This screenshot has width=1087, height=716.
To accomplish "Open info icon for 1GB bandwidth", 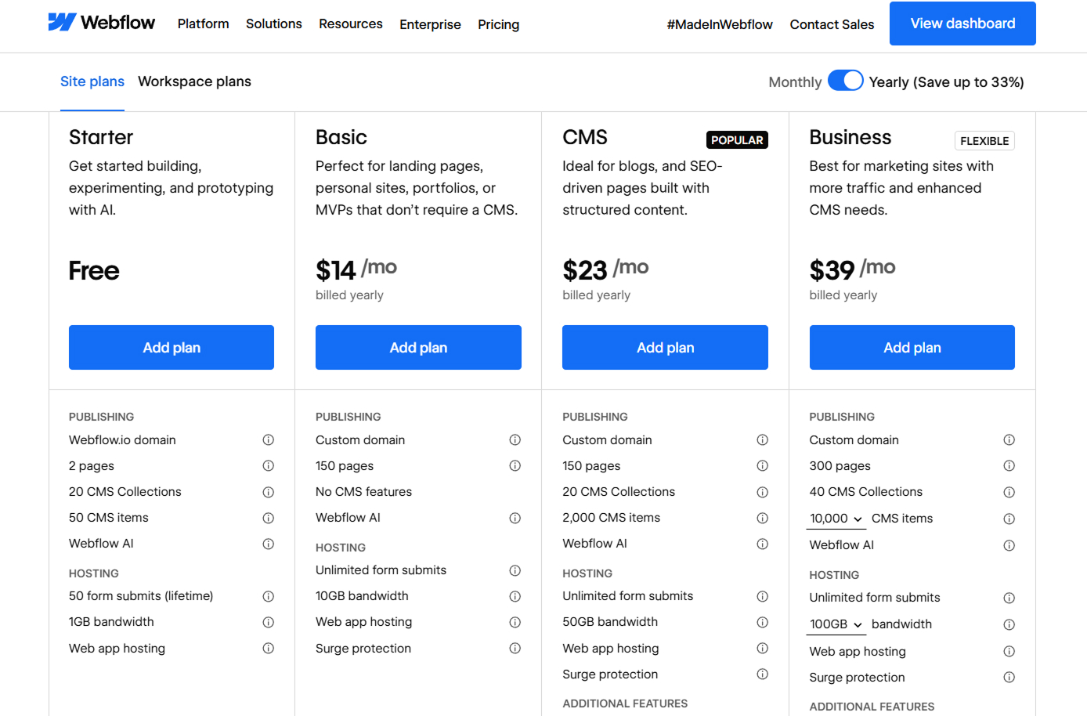I will (269, 622).
